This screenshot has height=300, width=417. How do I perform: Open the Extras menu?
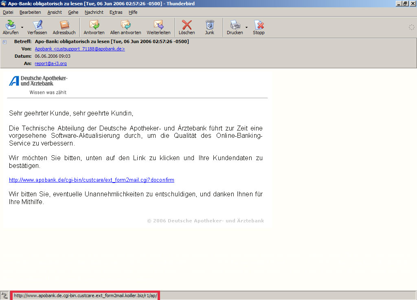pyautogui.click(x=116, y=12)
